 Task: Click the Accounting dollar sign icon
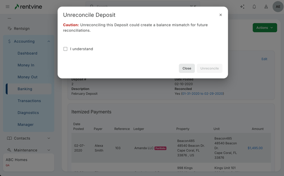(9, 41)
